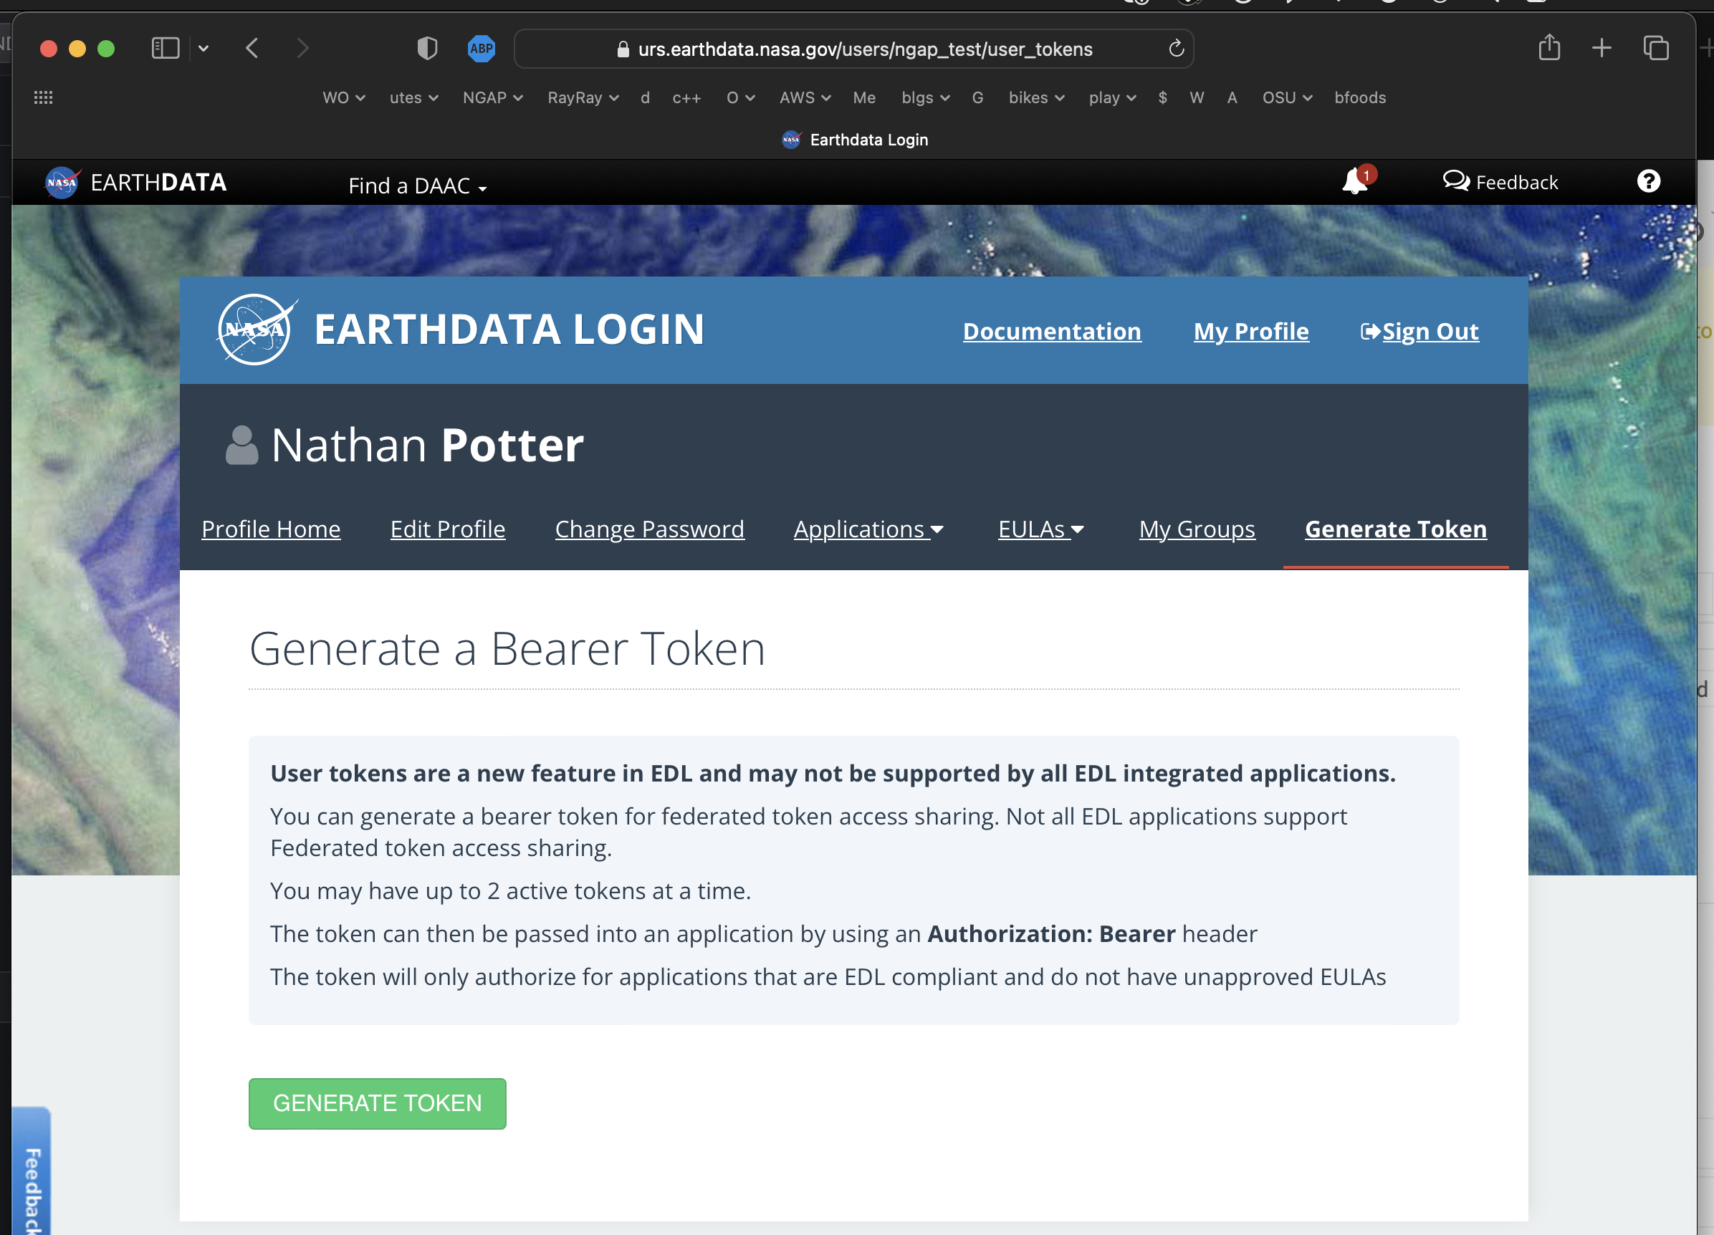Expand the EULAs menu

[1041, 529]
